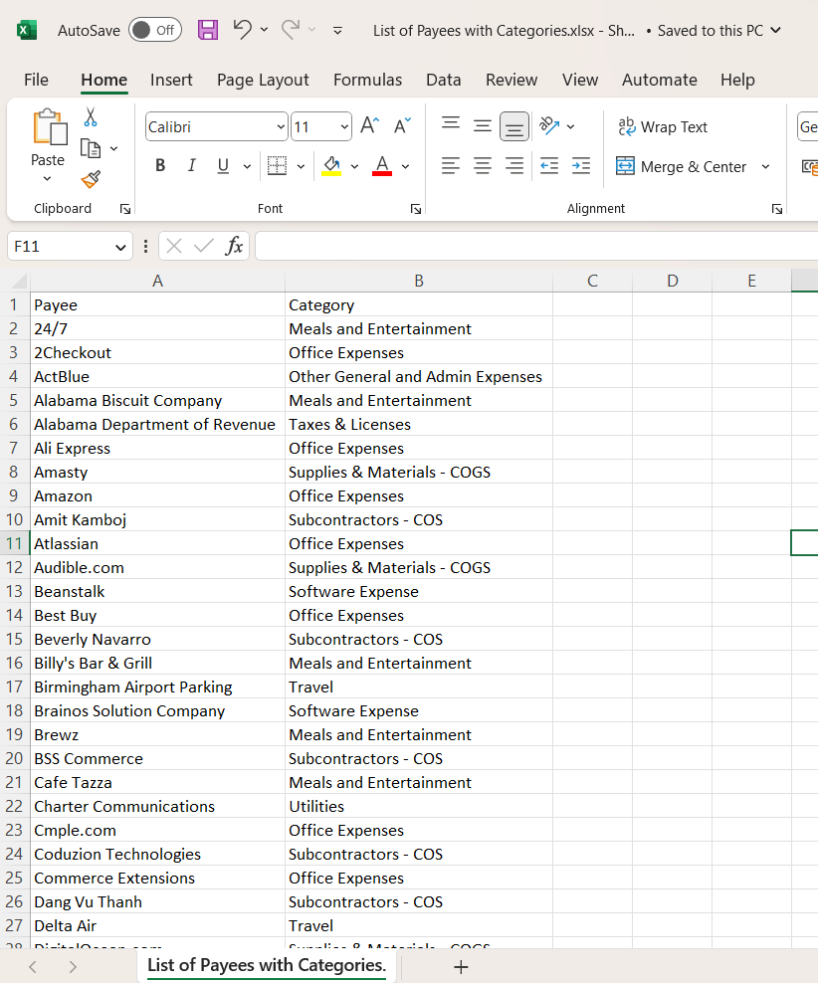818x983 pixels.
Task: Switch to the Data tab
Action: click(x=443, y=80)
